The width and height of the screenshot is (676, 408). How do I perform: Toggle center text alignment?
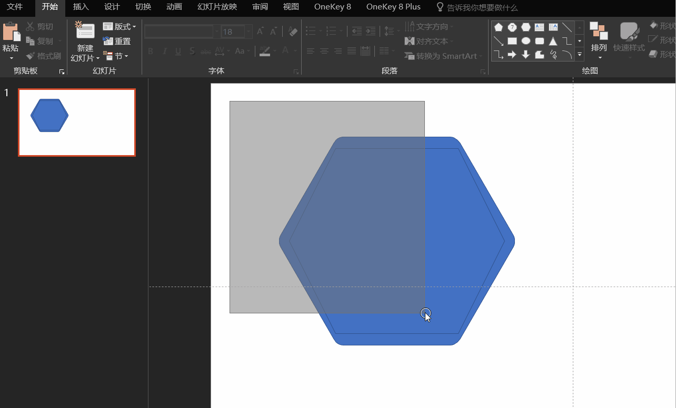pos(324,51)
